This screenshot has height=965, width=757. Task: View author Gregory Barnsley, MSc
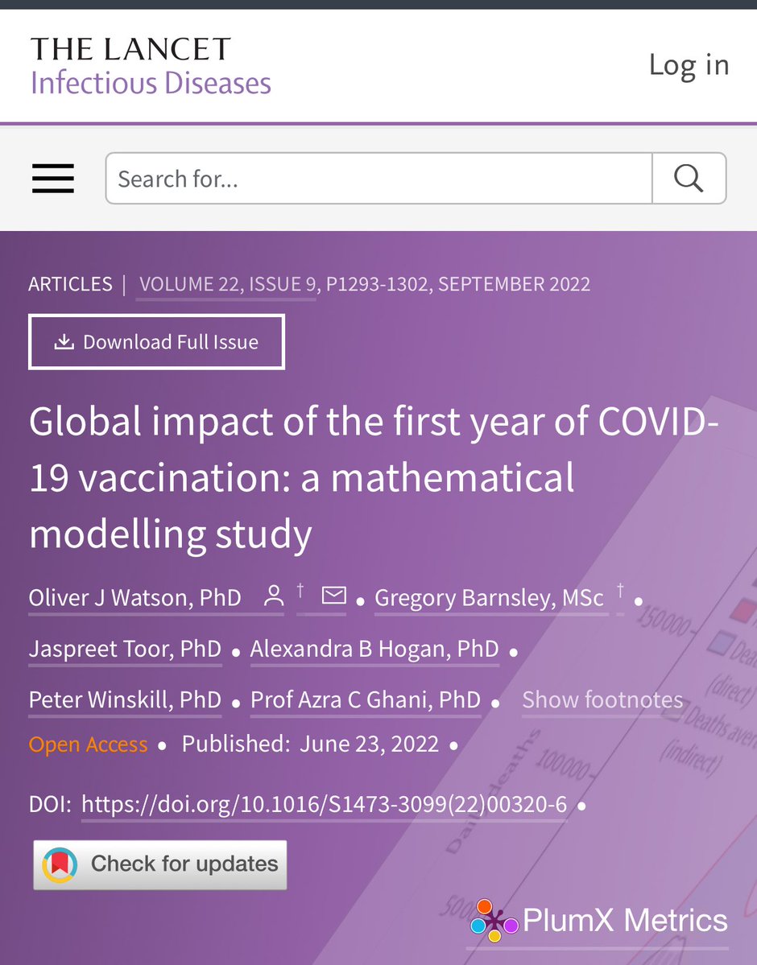point(489,598)
